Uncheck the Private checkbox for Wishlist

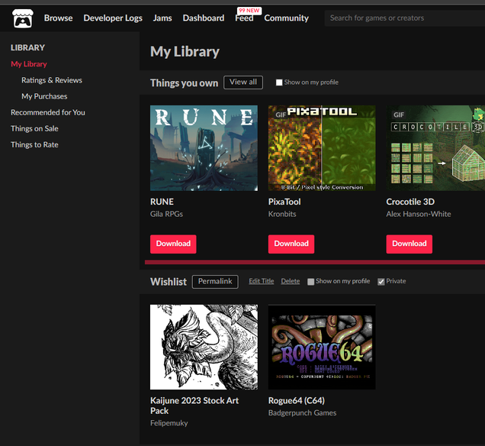(x=381, y=282)
